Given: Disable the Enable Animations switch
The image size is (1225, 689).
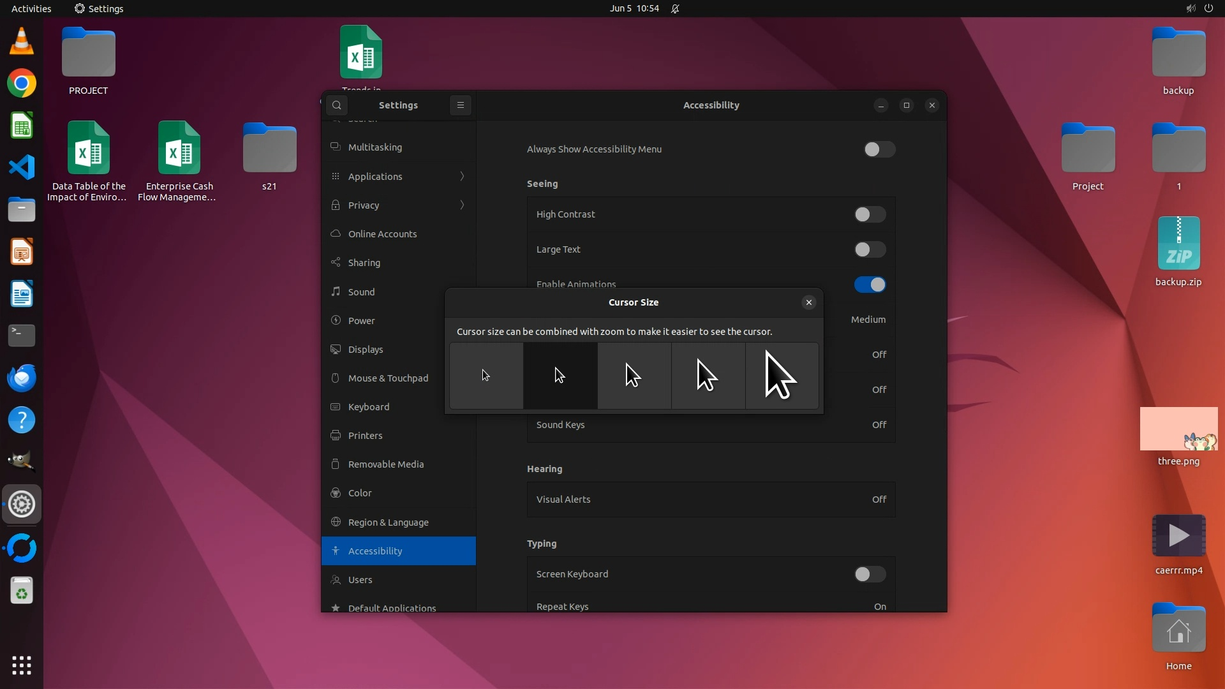Looking at the screenshot, I should 870,285.
